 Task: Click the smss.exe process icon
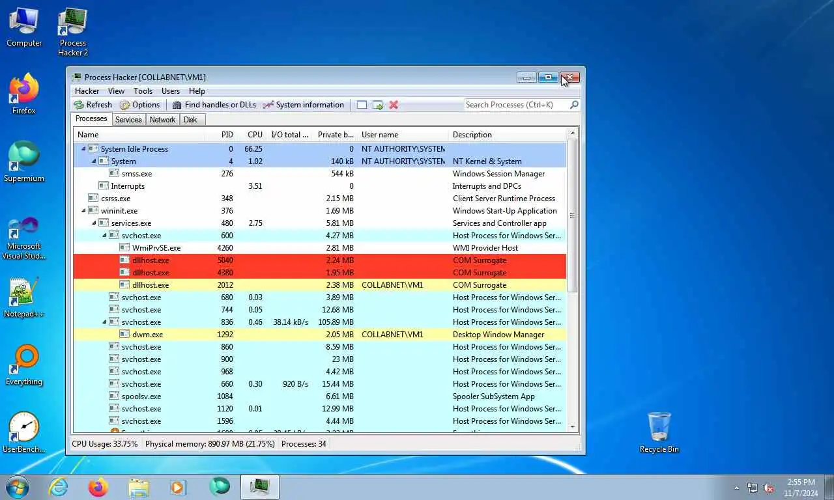[114, 174]
